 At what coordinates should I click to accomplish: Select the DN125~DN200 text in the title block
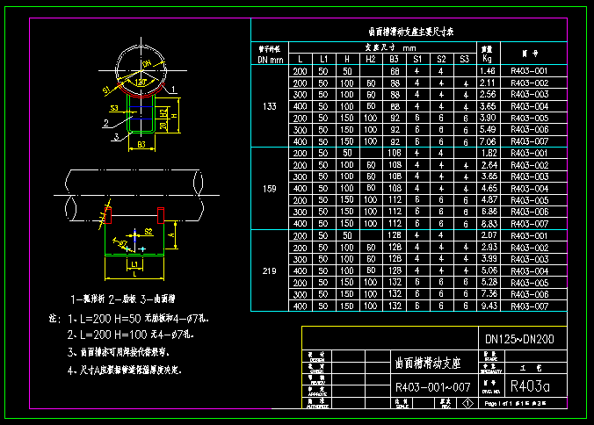point(519,339)
